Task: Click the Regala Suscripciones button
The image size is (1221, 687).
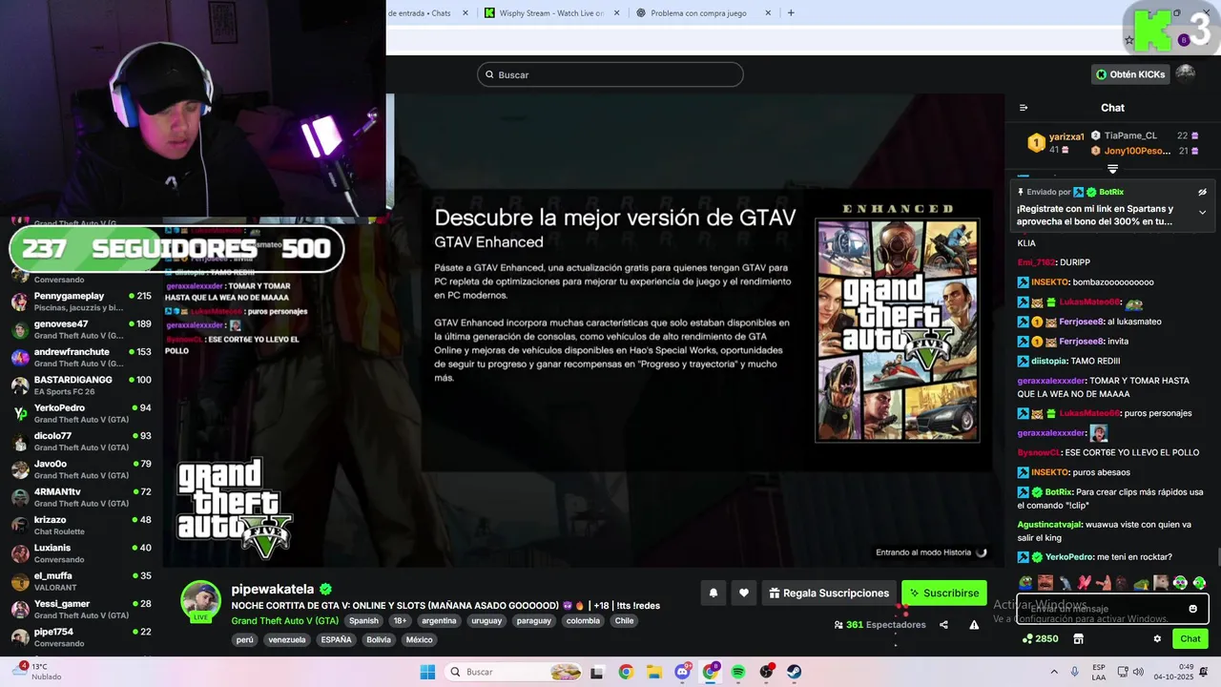Action: point(829,593)
